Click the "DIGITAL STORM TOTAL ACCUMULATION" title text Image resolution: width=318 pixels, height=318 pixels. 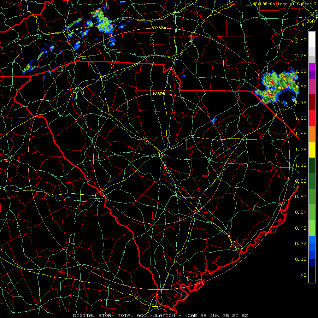[x=124, y=316]
